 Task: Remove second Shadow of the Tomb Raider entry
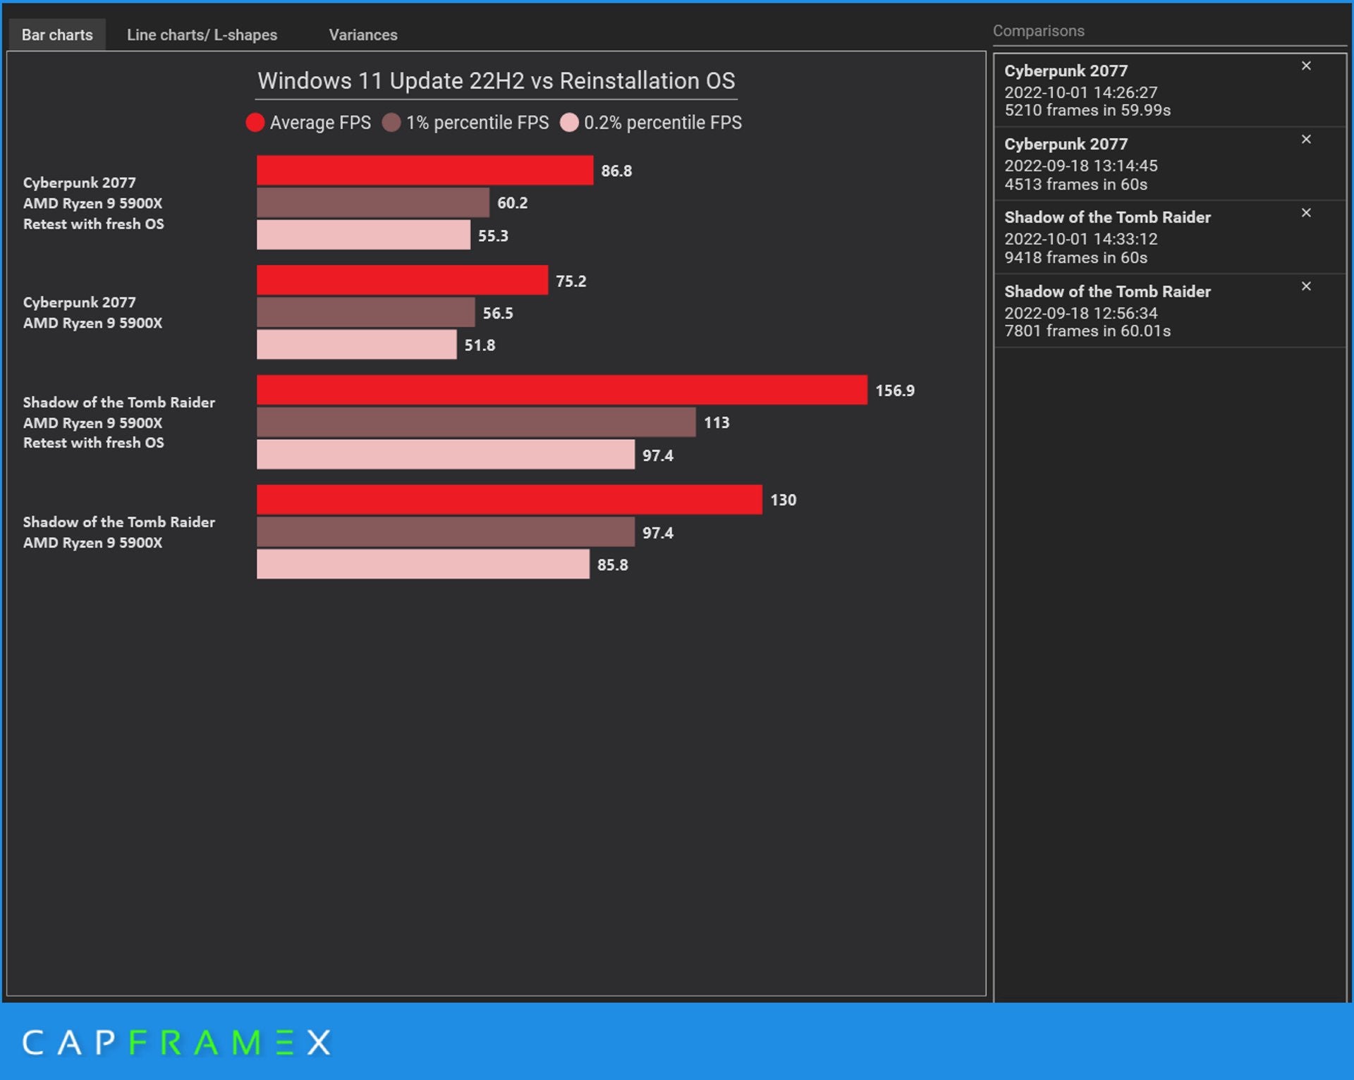coord(1307,288)
